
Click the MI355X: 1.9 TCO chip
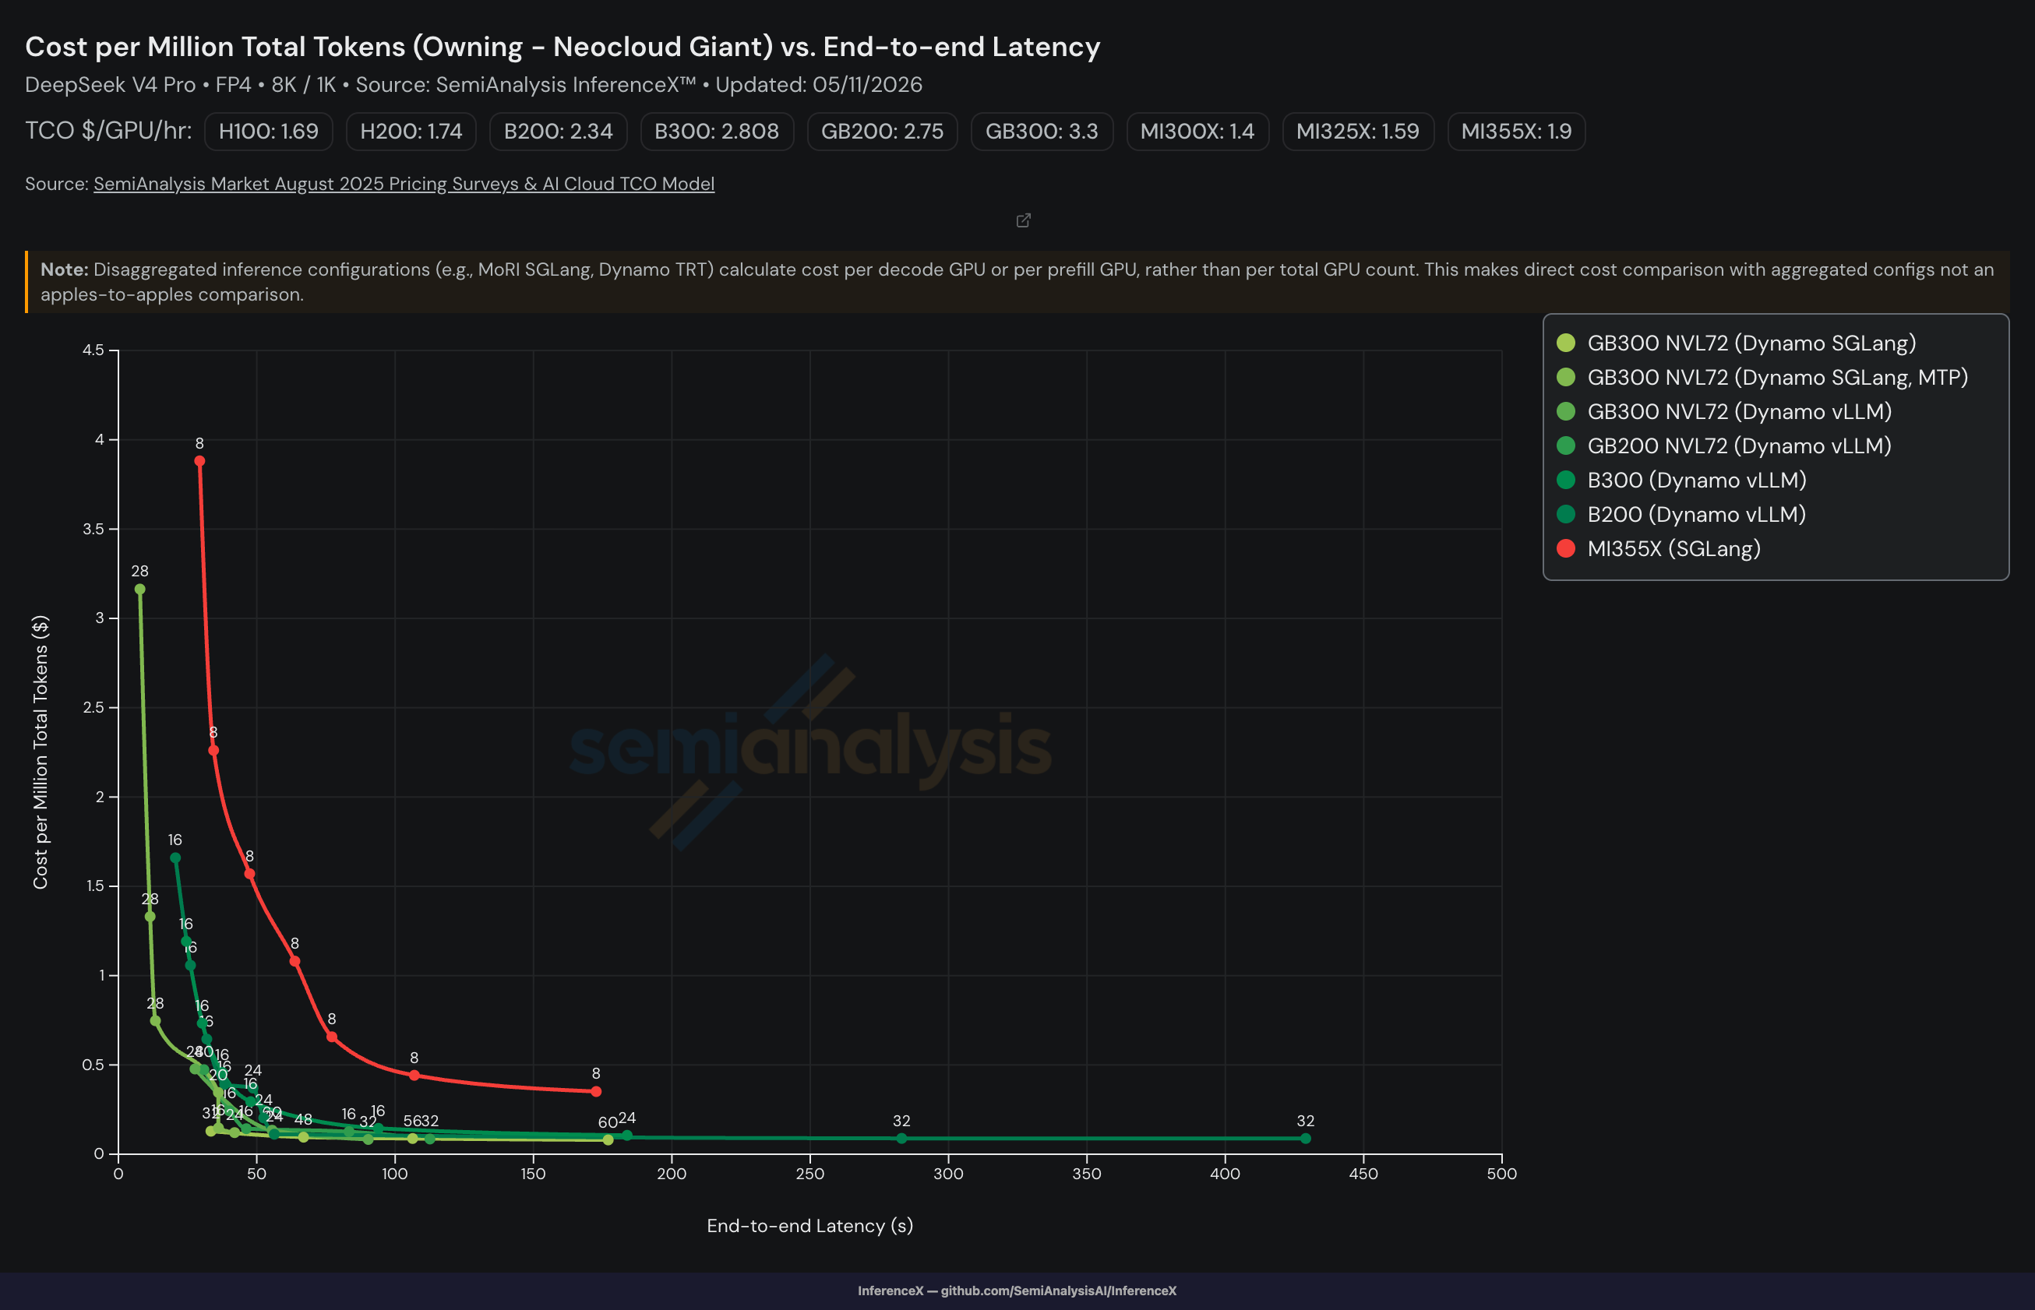point(1516,131)
